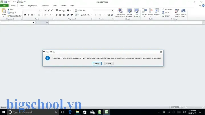
Task: Open the Data tab
Action: 55,6
